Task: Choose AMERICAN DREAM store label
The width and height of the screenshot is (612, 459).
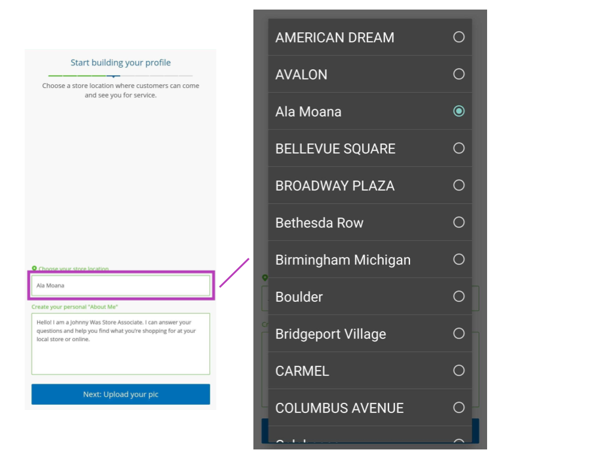Action: (x=335, y=38)
